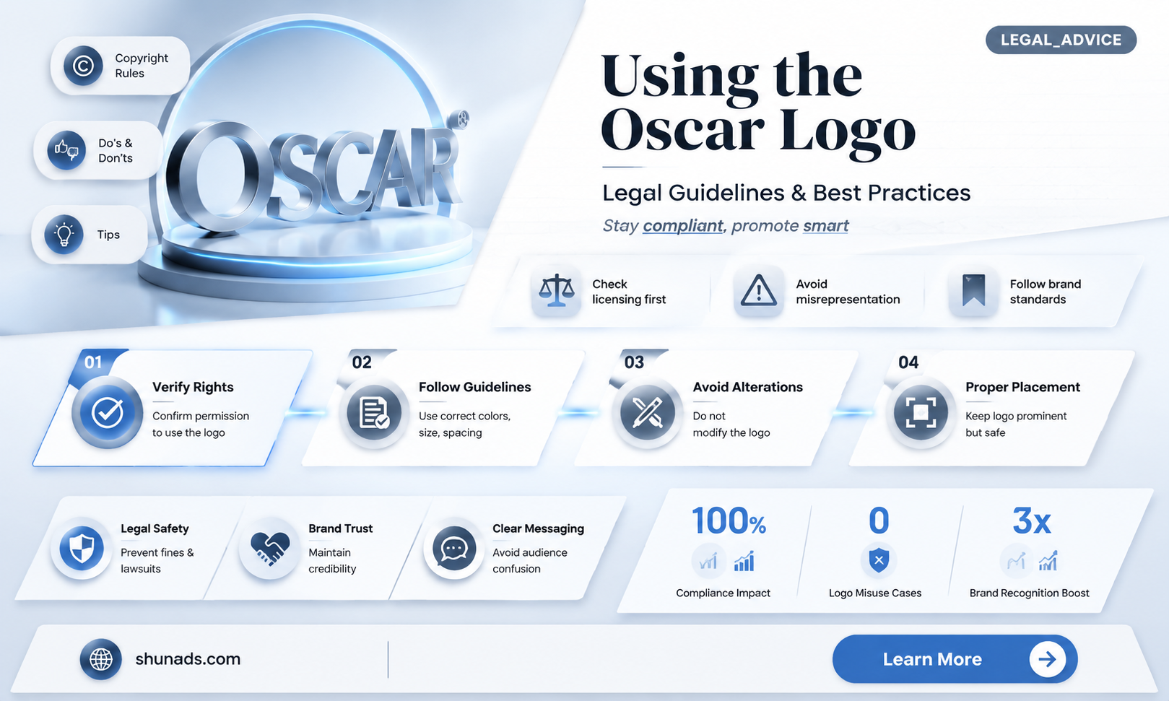The width and height of the screenshot is (1169, 701).
Task: Click the Logo Misuse Cases label
Action: [x=875, y=593]
